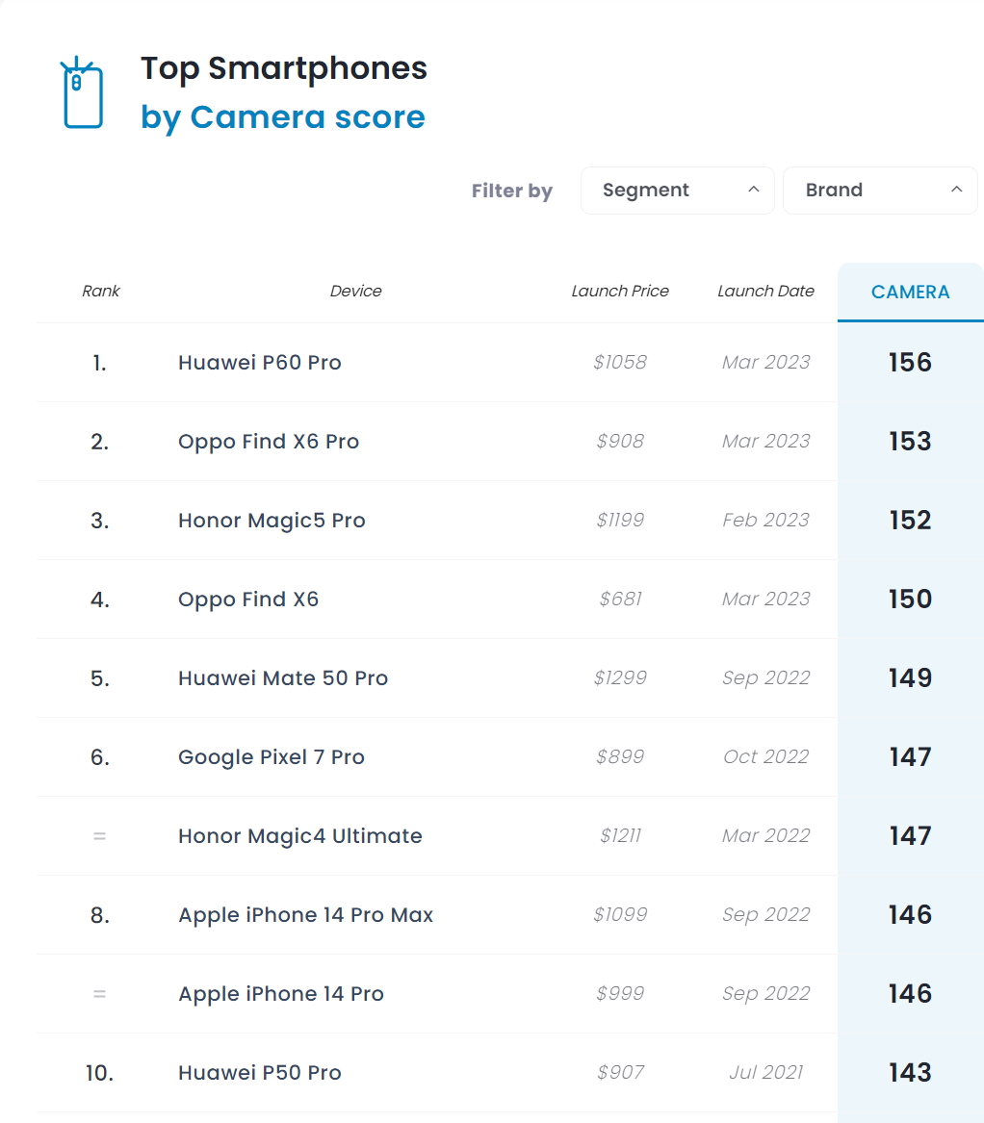Open the Brand filter dropdown
984x1123 pixels.
coord(880,191)
